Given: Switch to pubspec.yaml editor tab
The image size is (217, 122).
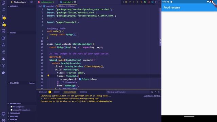Looking at the screenshot, I should tap(46, 2).
